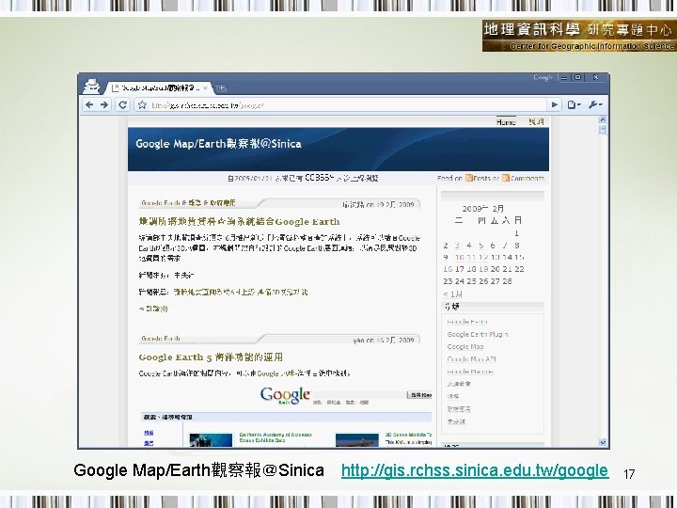The height and width of the screenshot is (508, 677).
Task: Open the Google Earth 5 ocean post title
Action: point(211,357)
